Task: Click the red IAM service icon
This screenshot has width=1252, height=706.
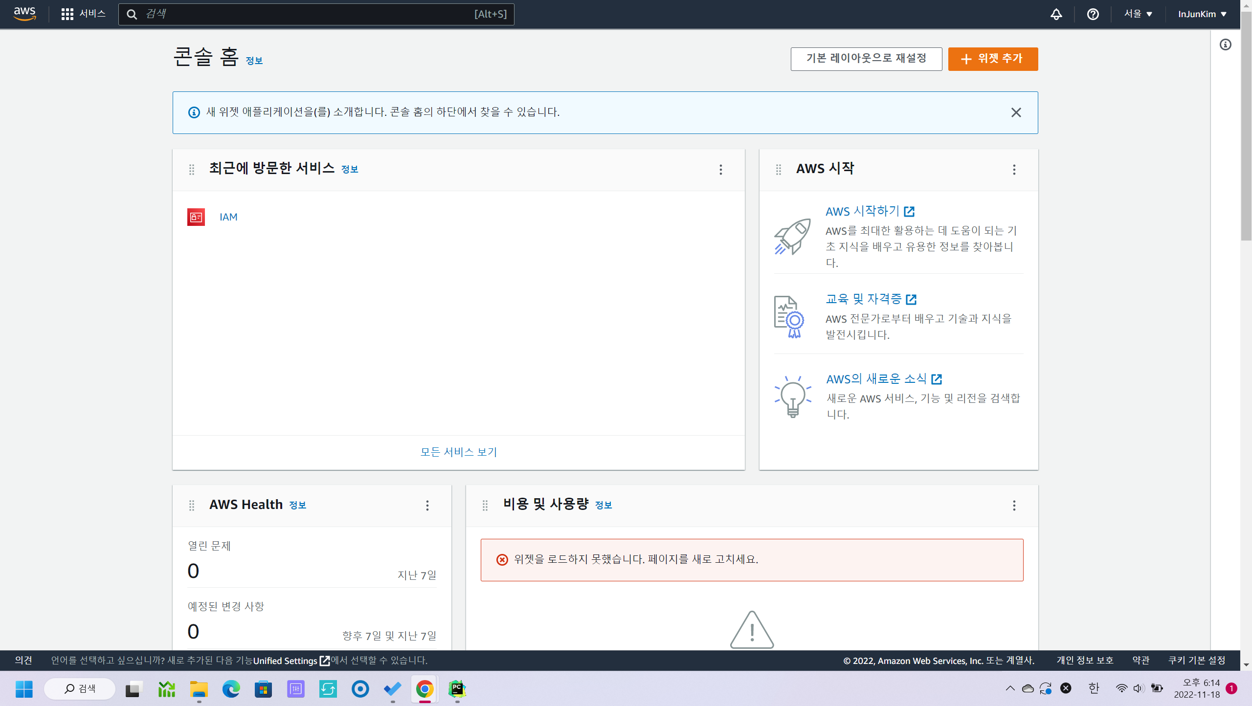Action: 196,217
